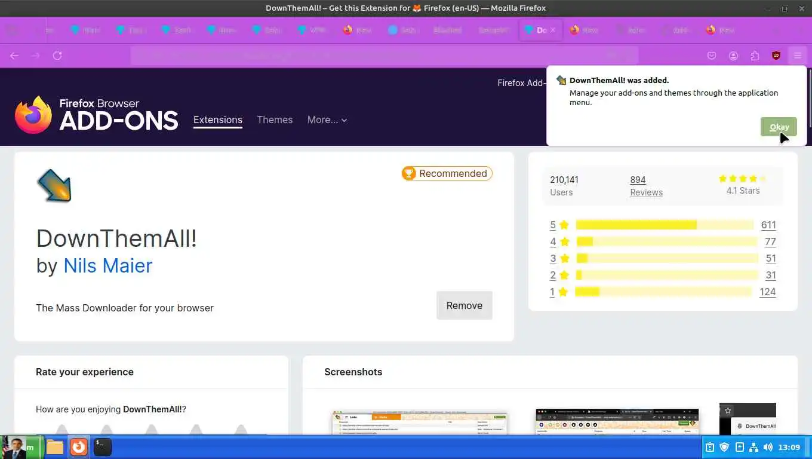Click the volume tray icon

768,447
